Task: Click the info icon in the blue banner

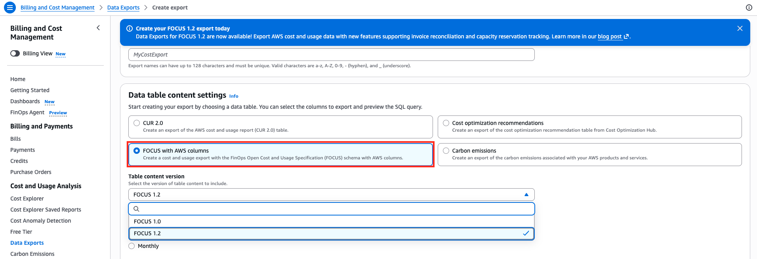Action: click(x=129, y=28)
